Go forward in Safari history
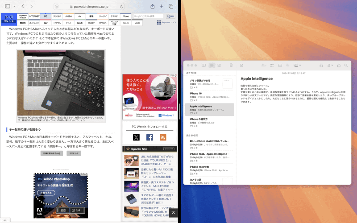 tap(31, 6)
